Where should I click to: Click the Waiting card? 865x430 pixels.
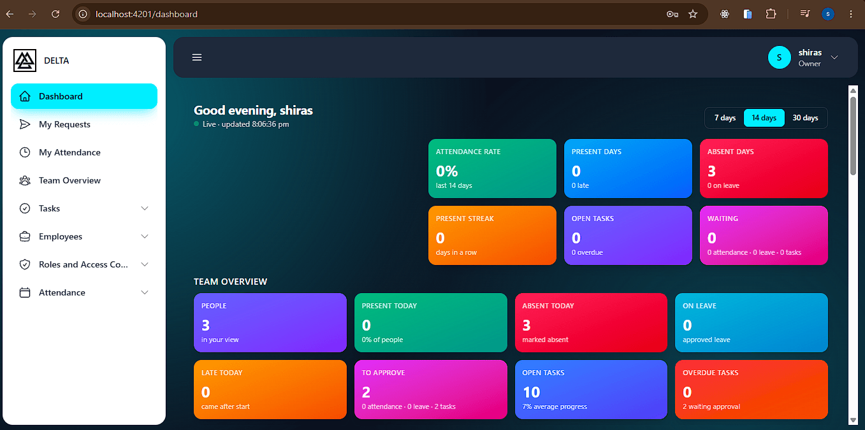[x=764, y=235]
